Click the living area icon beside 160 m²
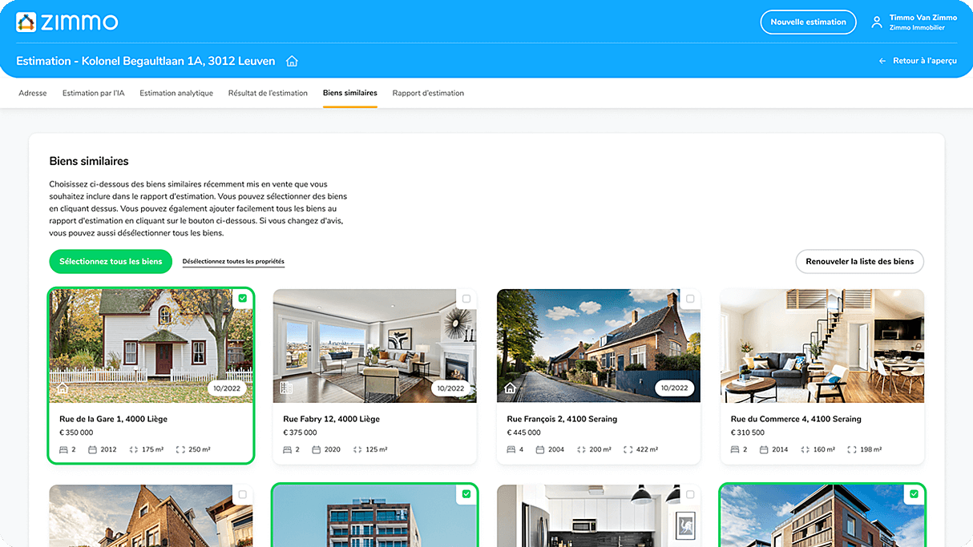 805,449
